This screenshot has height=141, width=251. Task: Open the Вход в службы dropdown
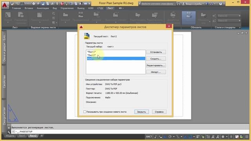point(195,4)
